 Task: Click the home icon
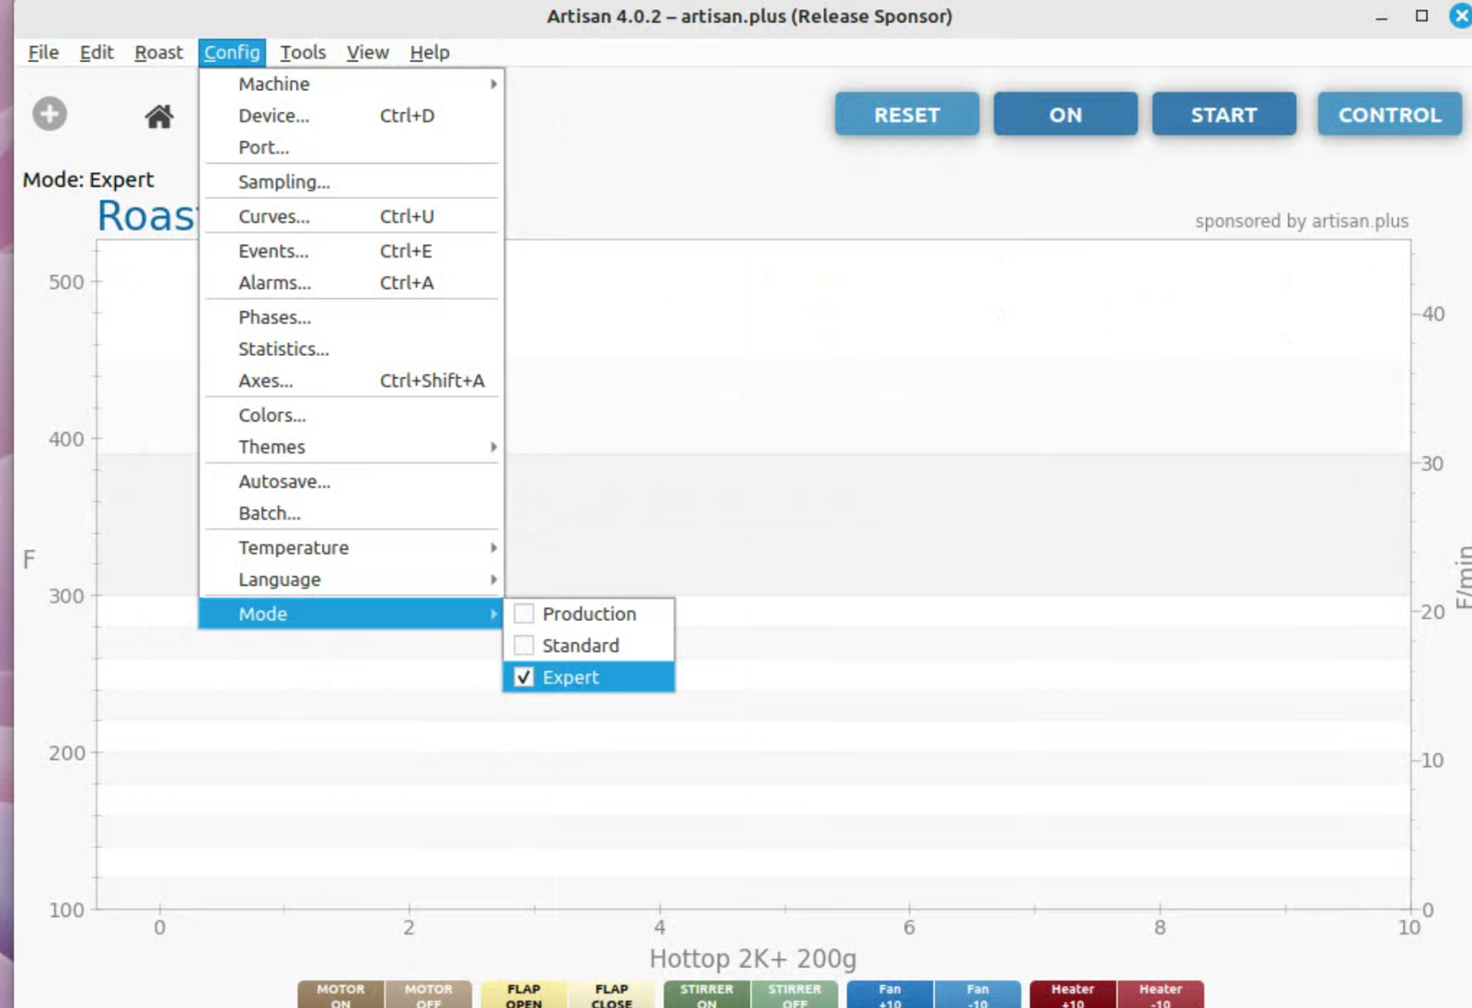pyautogui.click(x=158, y=116)
